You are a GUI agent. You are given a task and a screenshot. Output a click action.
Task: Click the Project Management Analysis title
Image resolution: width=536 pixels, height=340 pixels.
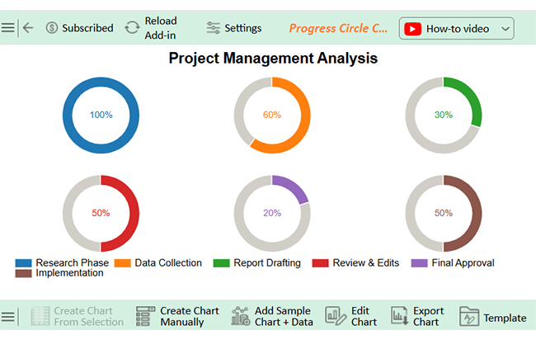(x=273, y=59)
